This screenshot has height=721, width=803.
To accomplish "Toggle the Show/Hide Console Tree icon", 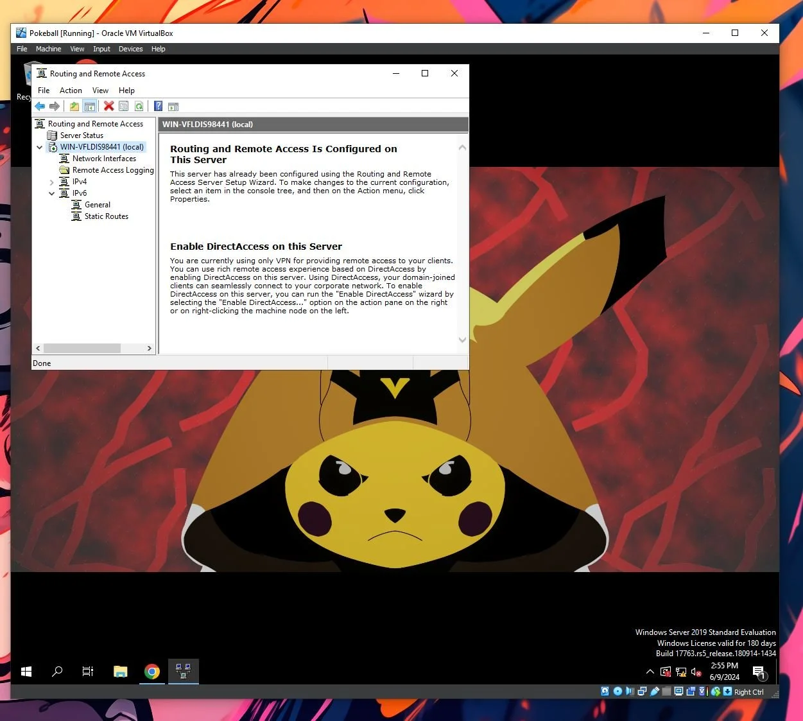I will tap(90, 106).
